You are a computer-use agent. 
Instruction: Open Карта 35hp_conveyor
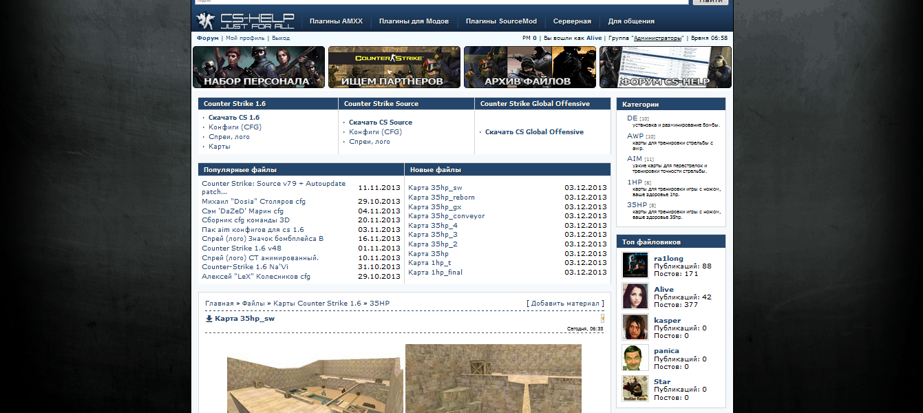[446, 216]
